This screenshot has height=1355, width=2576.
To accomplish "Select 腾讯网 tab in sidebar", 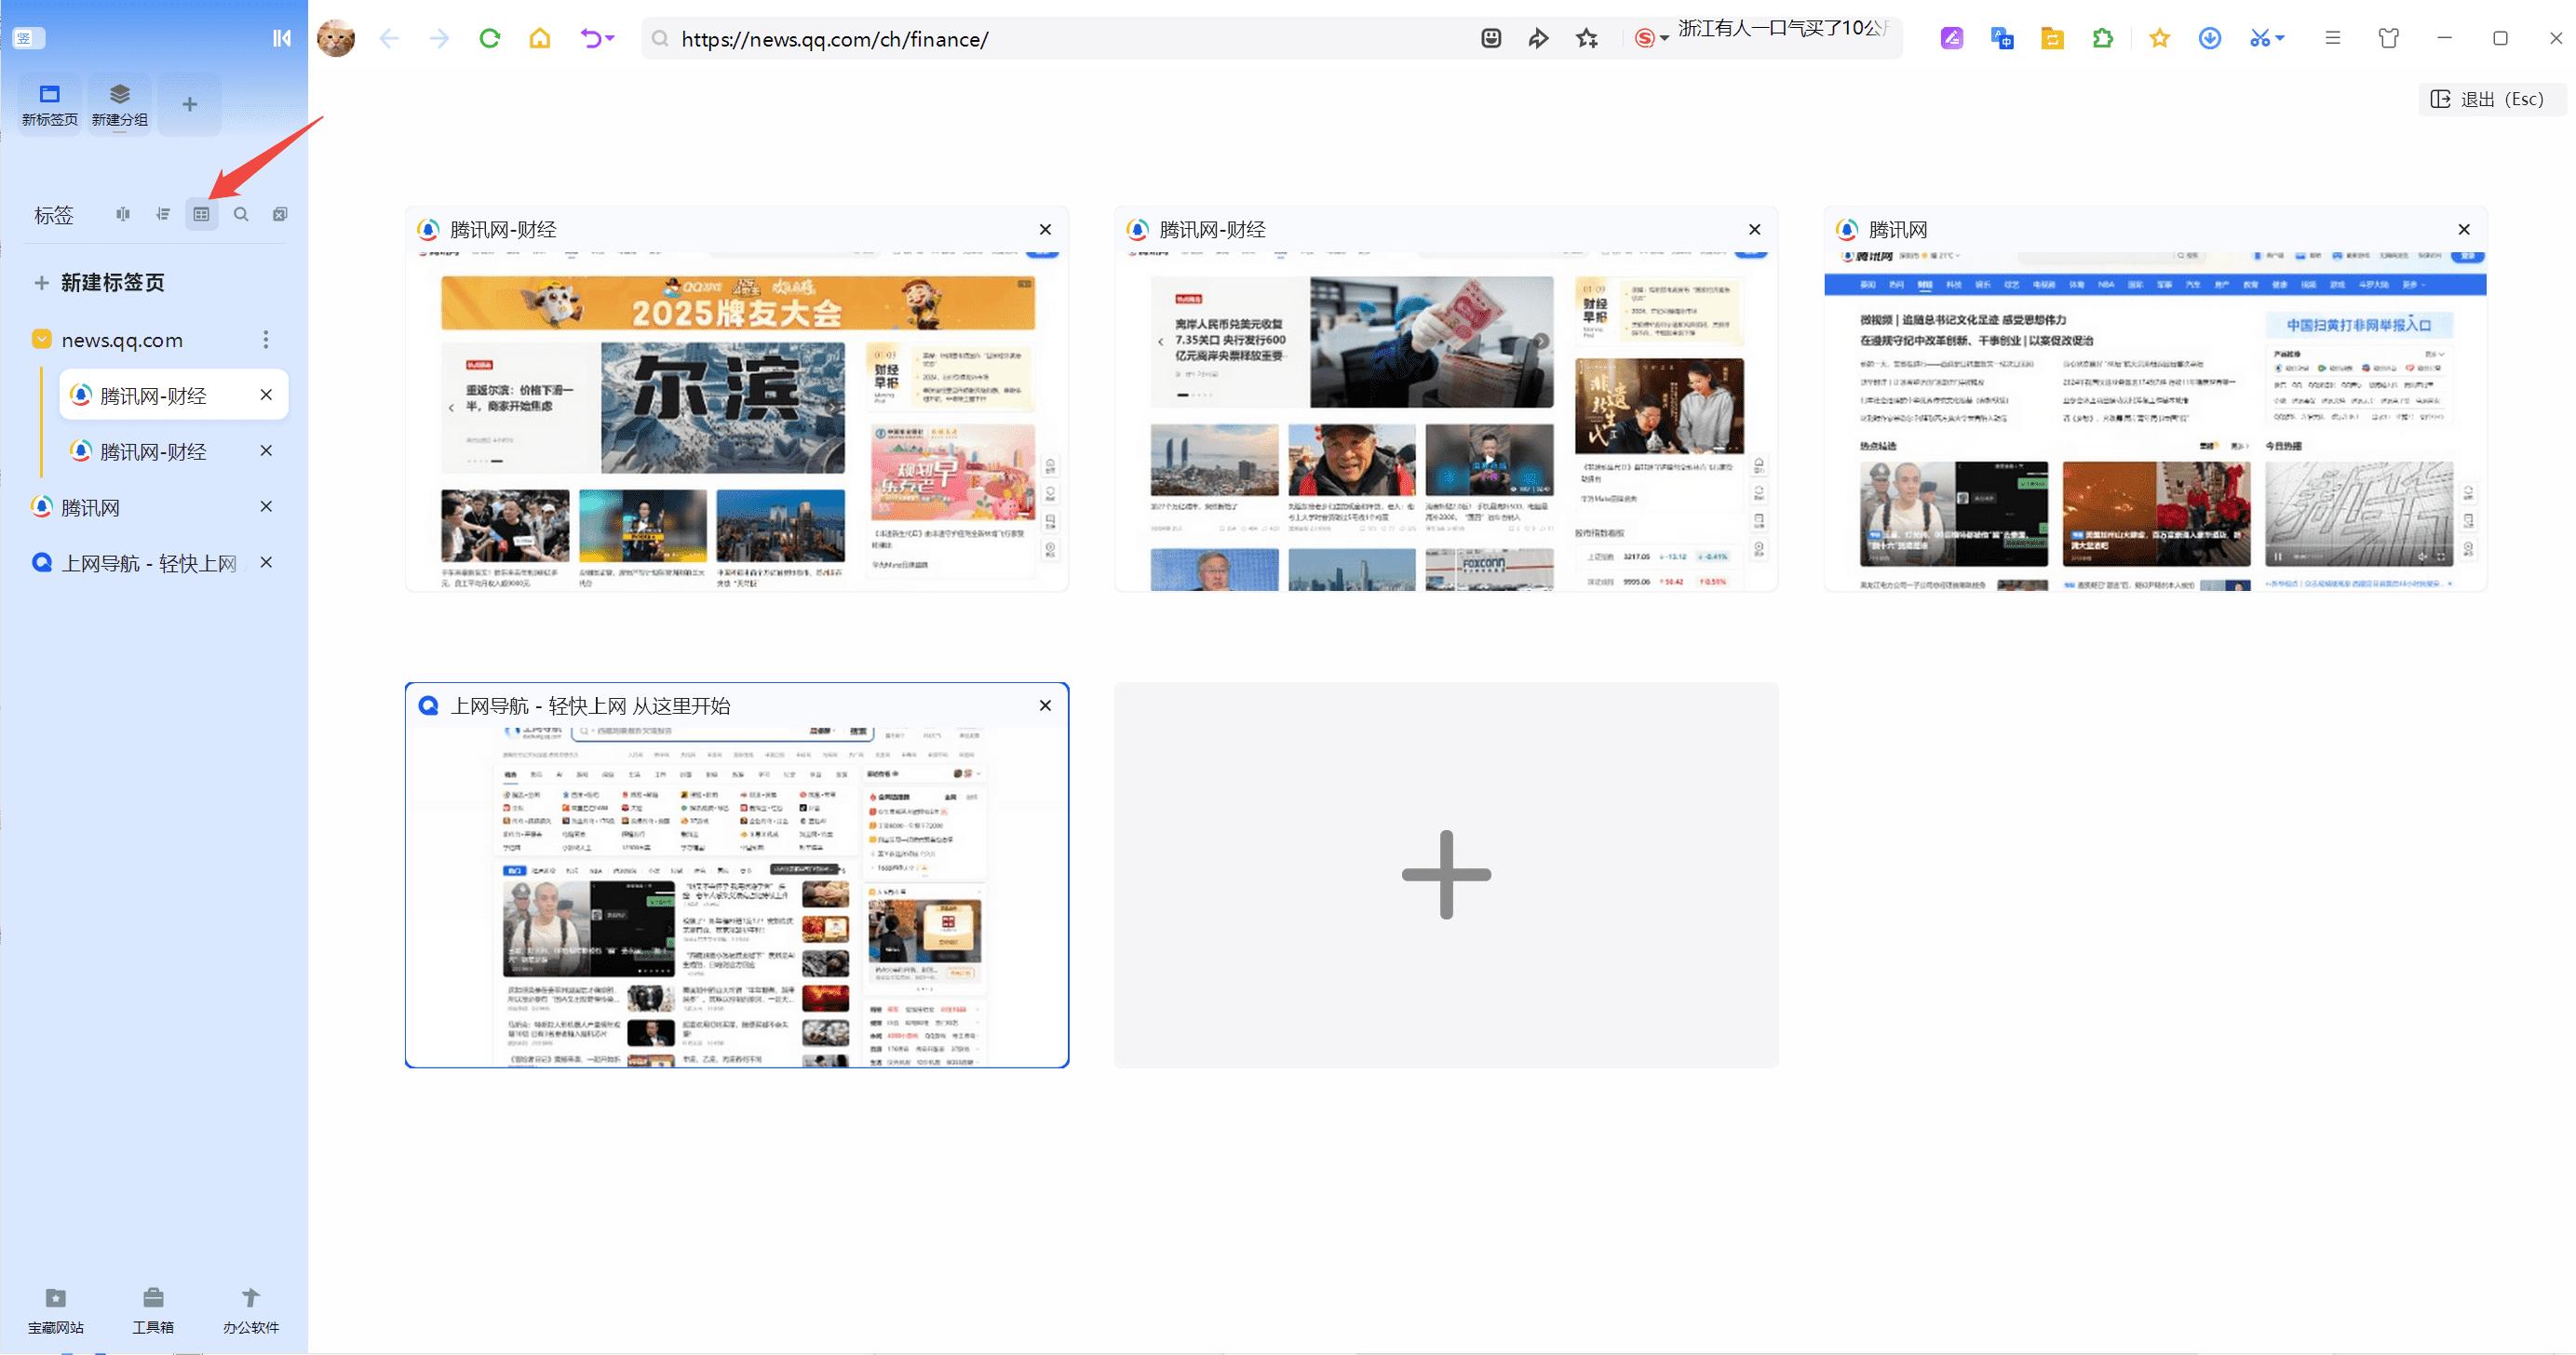I will (90, 507).
